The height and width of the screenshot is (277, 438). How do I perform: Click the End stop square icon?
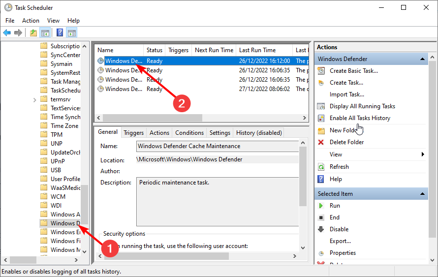(321, 217)
